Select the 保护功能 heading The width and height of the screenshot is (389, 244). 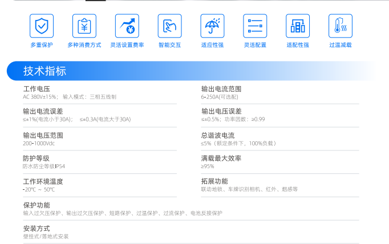click(37, 205)
